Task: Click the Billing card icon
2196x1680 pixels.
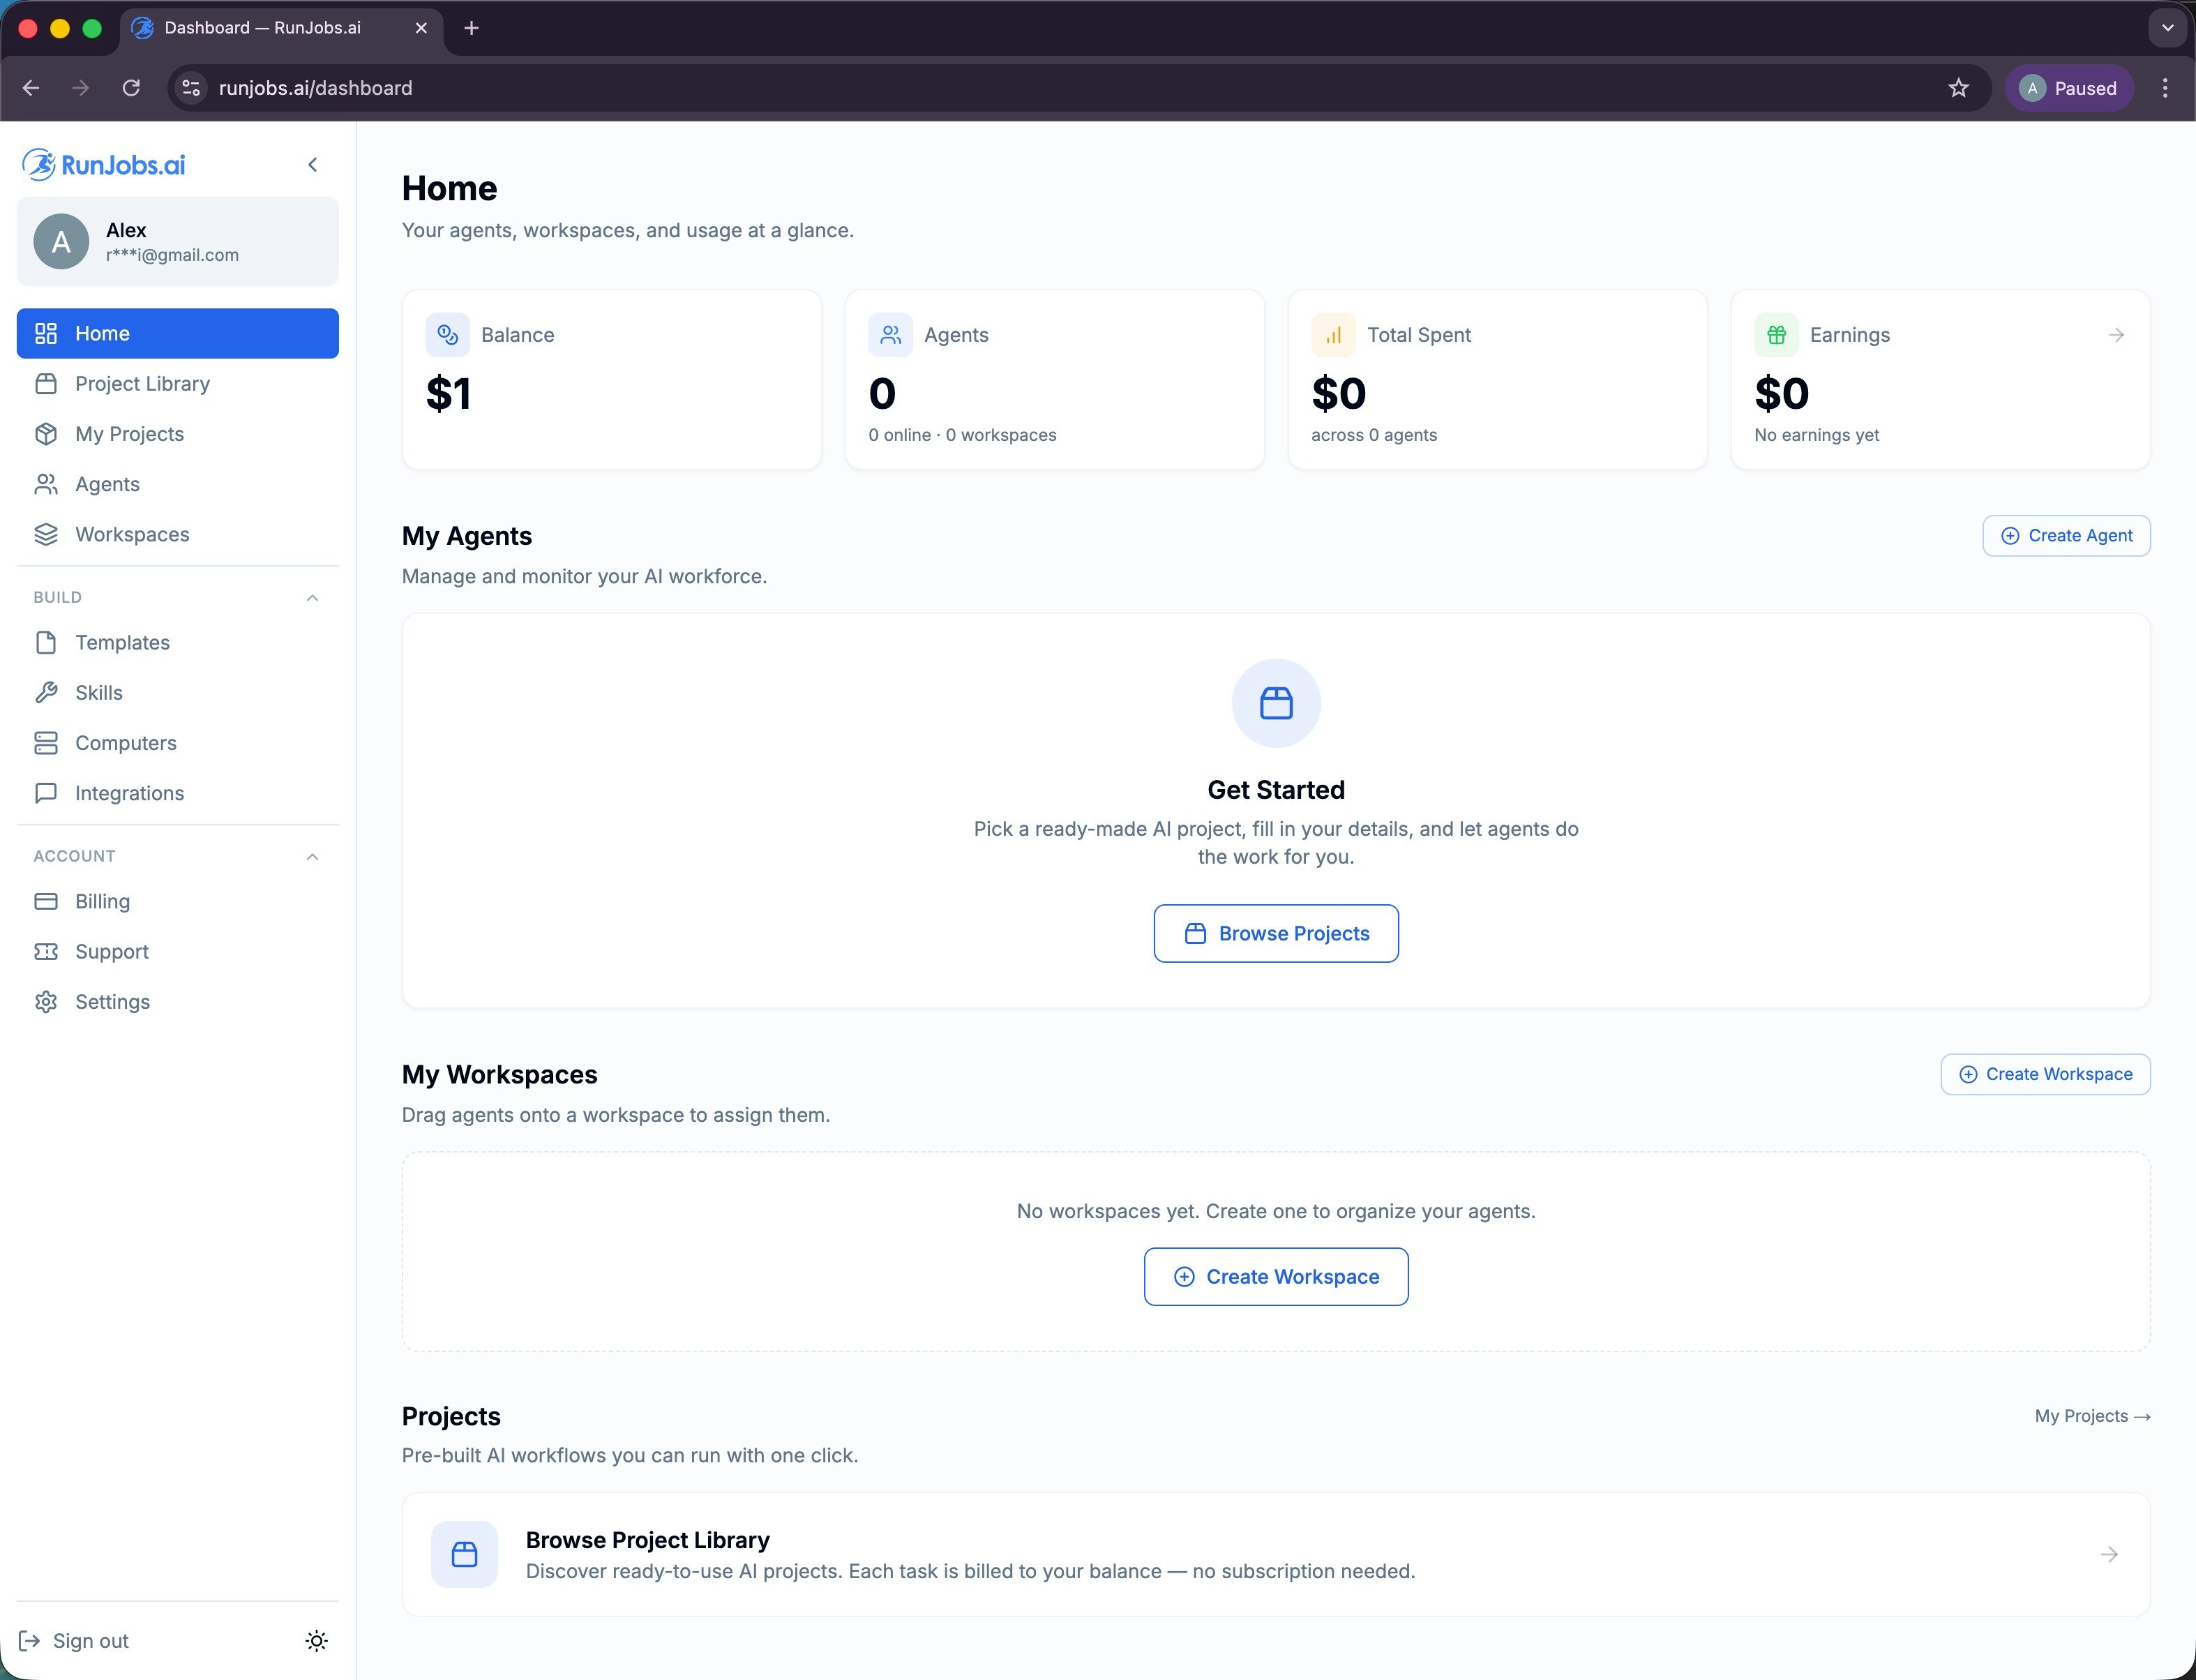Action: click(46, 902)
